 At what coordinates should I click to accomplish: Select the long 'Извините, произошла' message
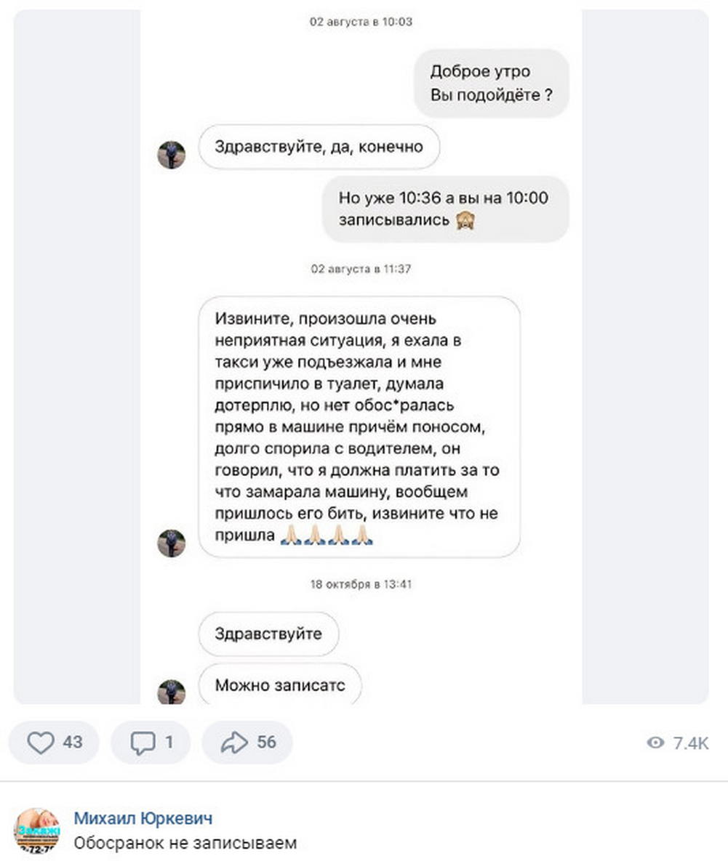click(359, 427)
